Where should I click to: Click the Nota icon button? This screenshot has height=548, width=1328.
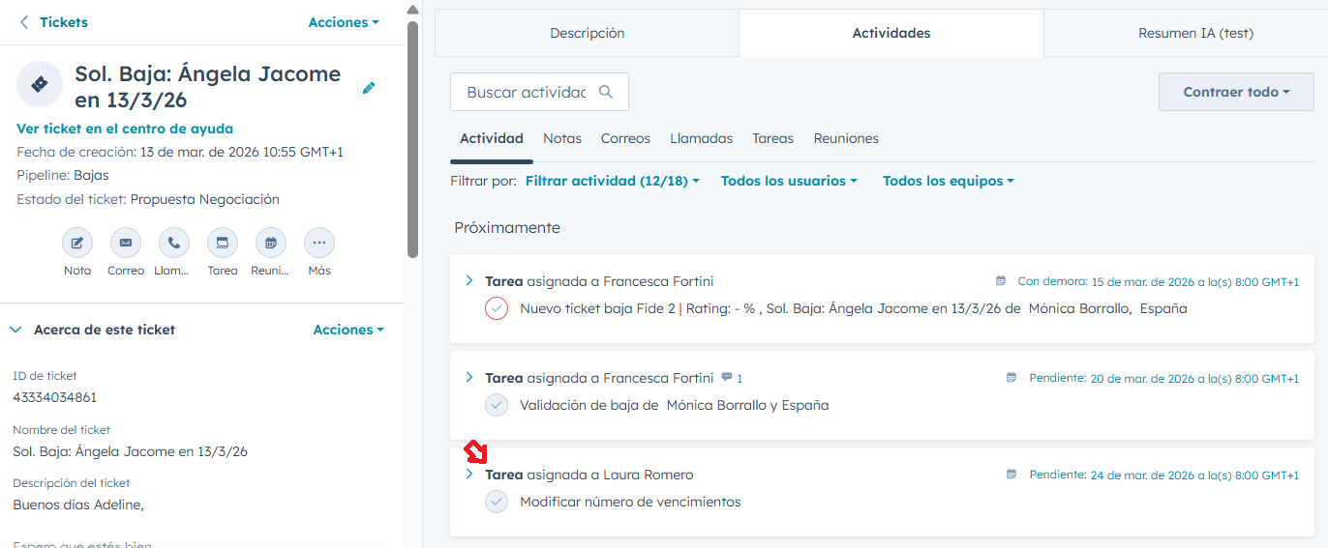click(x=77, y=243)
